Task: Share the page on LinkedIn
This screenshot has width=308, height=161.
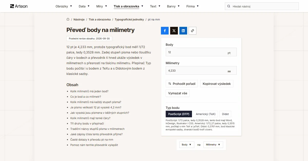Action: pos(183,31)
